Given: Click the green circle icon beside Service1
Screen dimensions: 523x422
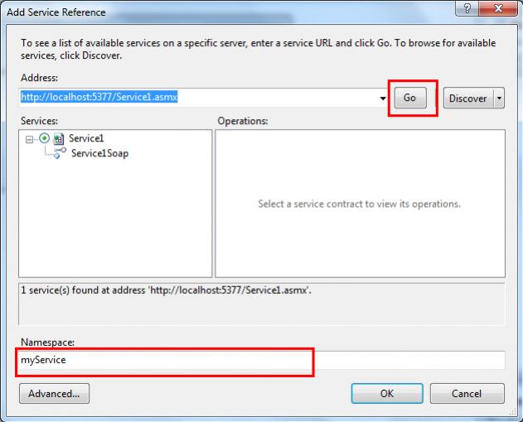Looking at the screenshot, I should coord(44,139).
